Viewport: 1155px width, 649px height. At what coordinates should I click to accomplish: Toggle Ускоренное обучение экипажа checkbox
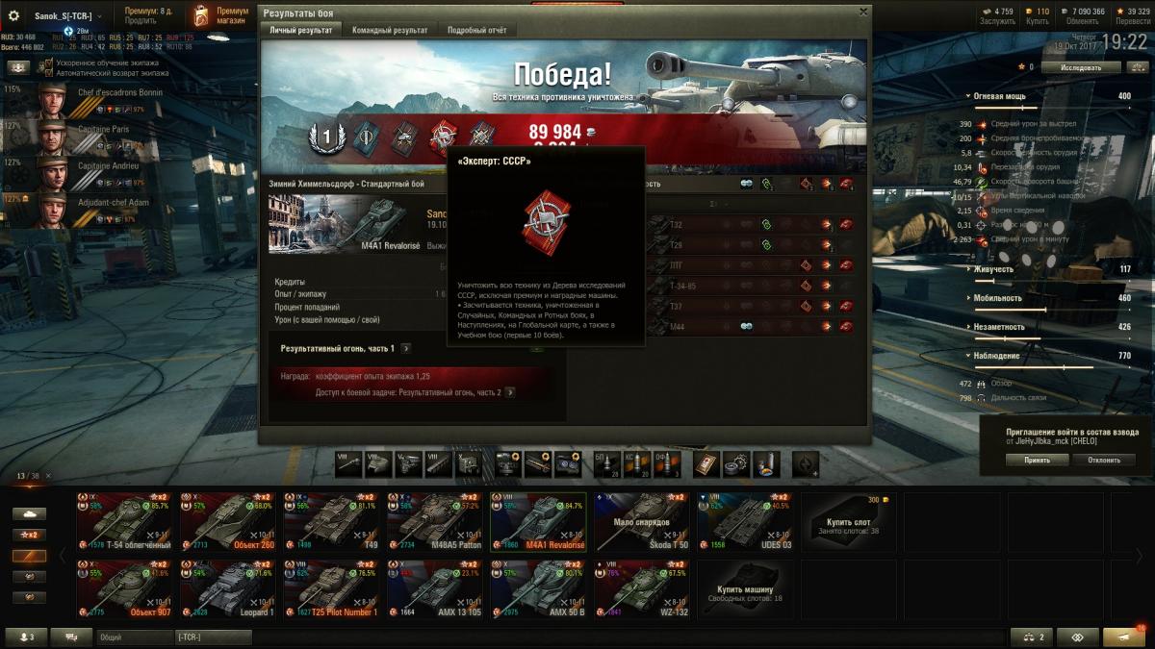tap(48, 62)
